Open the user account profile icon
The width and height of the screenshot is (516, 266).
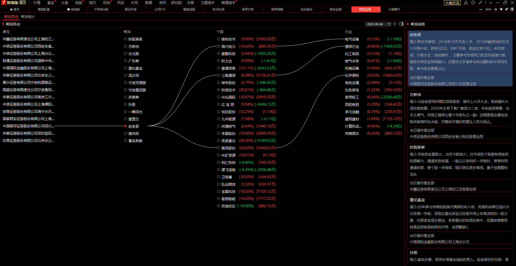(x=466, y=3)
